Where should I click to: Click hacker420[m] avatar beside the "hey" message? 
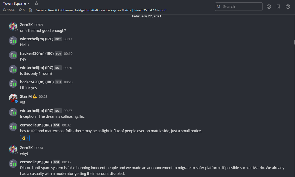pos(13,55)
